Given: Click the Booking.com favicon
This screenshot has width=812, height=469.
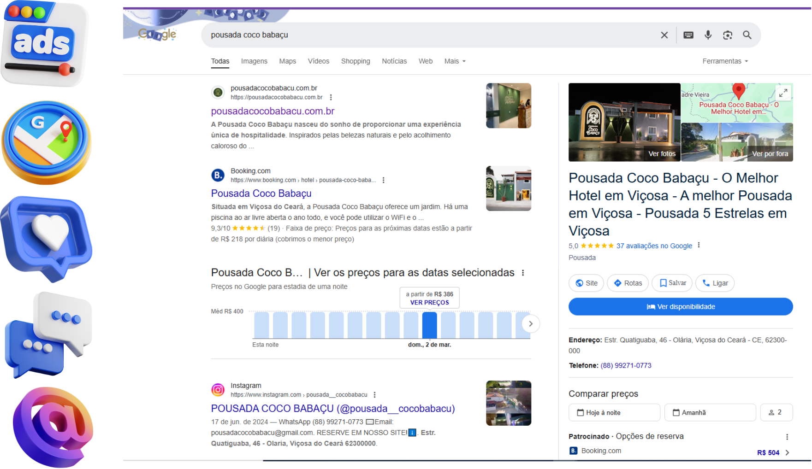Looking at the screenshot, I should pos(218,175).
